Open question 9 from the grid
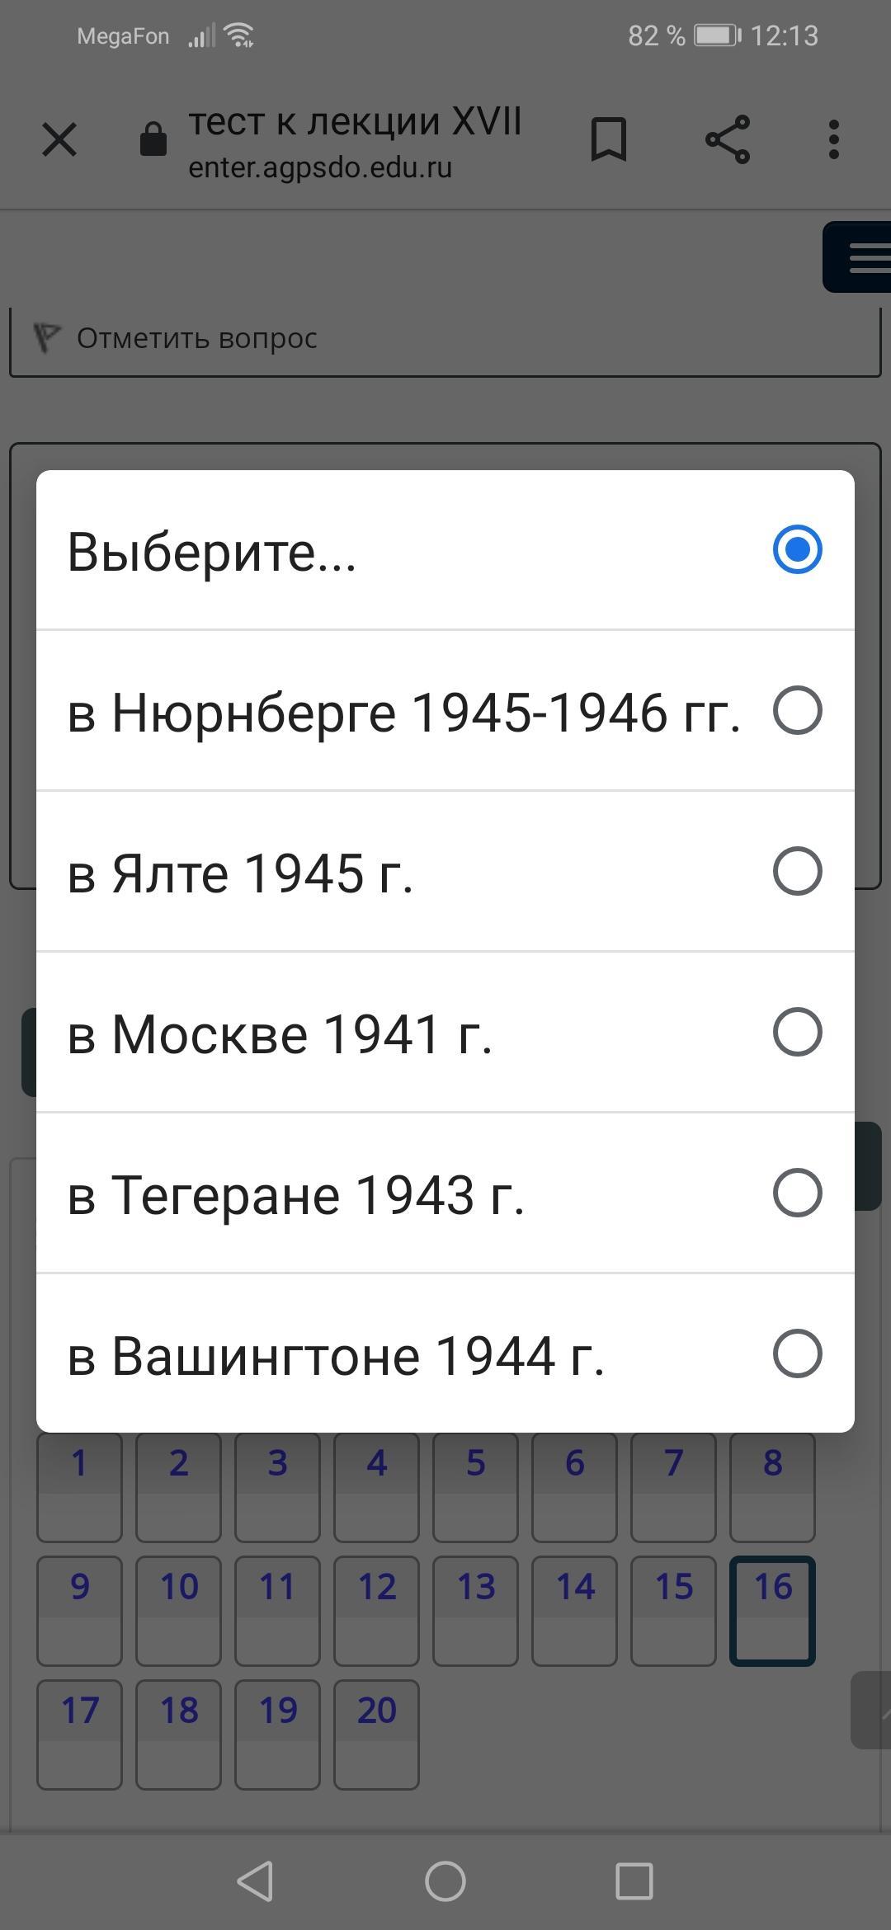The height and width of the screenshot is (1930, 891). [x=79, y=1610]
